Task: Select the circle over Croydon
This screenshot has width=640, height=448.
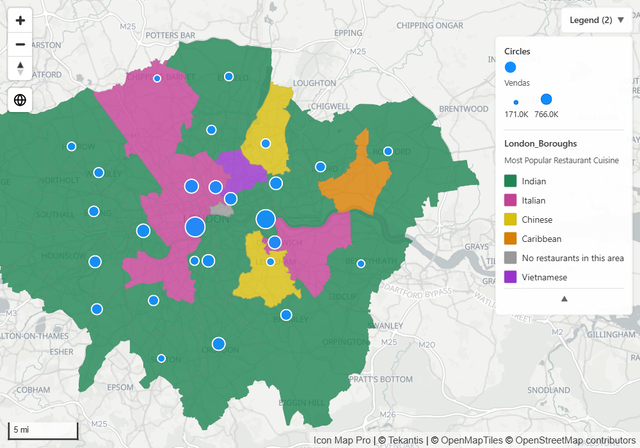Action: 219,344
